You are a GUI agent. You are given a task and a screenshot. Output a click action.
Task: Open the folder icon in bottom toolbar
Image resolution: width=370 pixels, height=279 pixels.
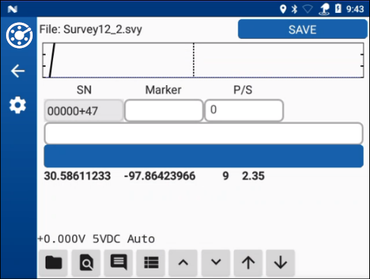tap(53, 262)
